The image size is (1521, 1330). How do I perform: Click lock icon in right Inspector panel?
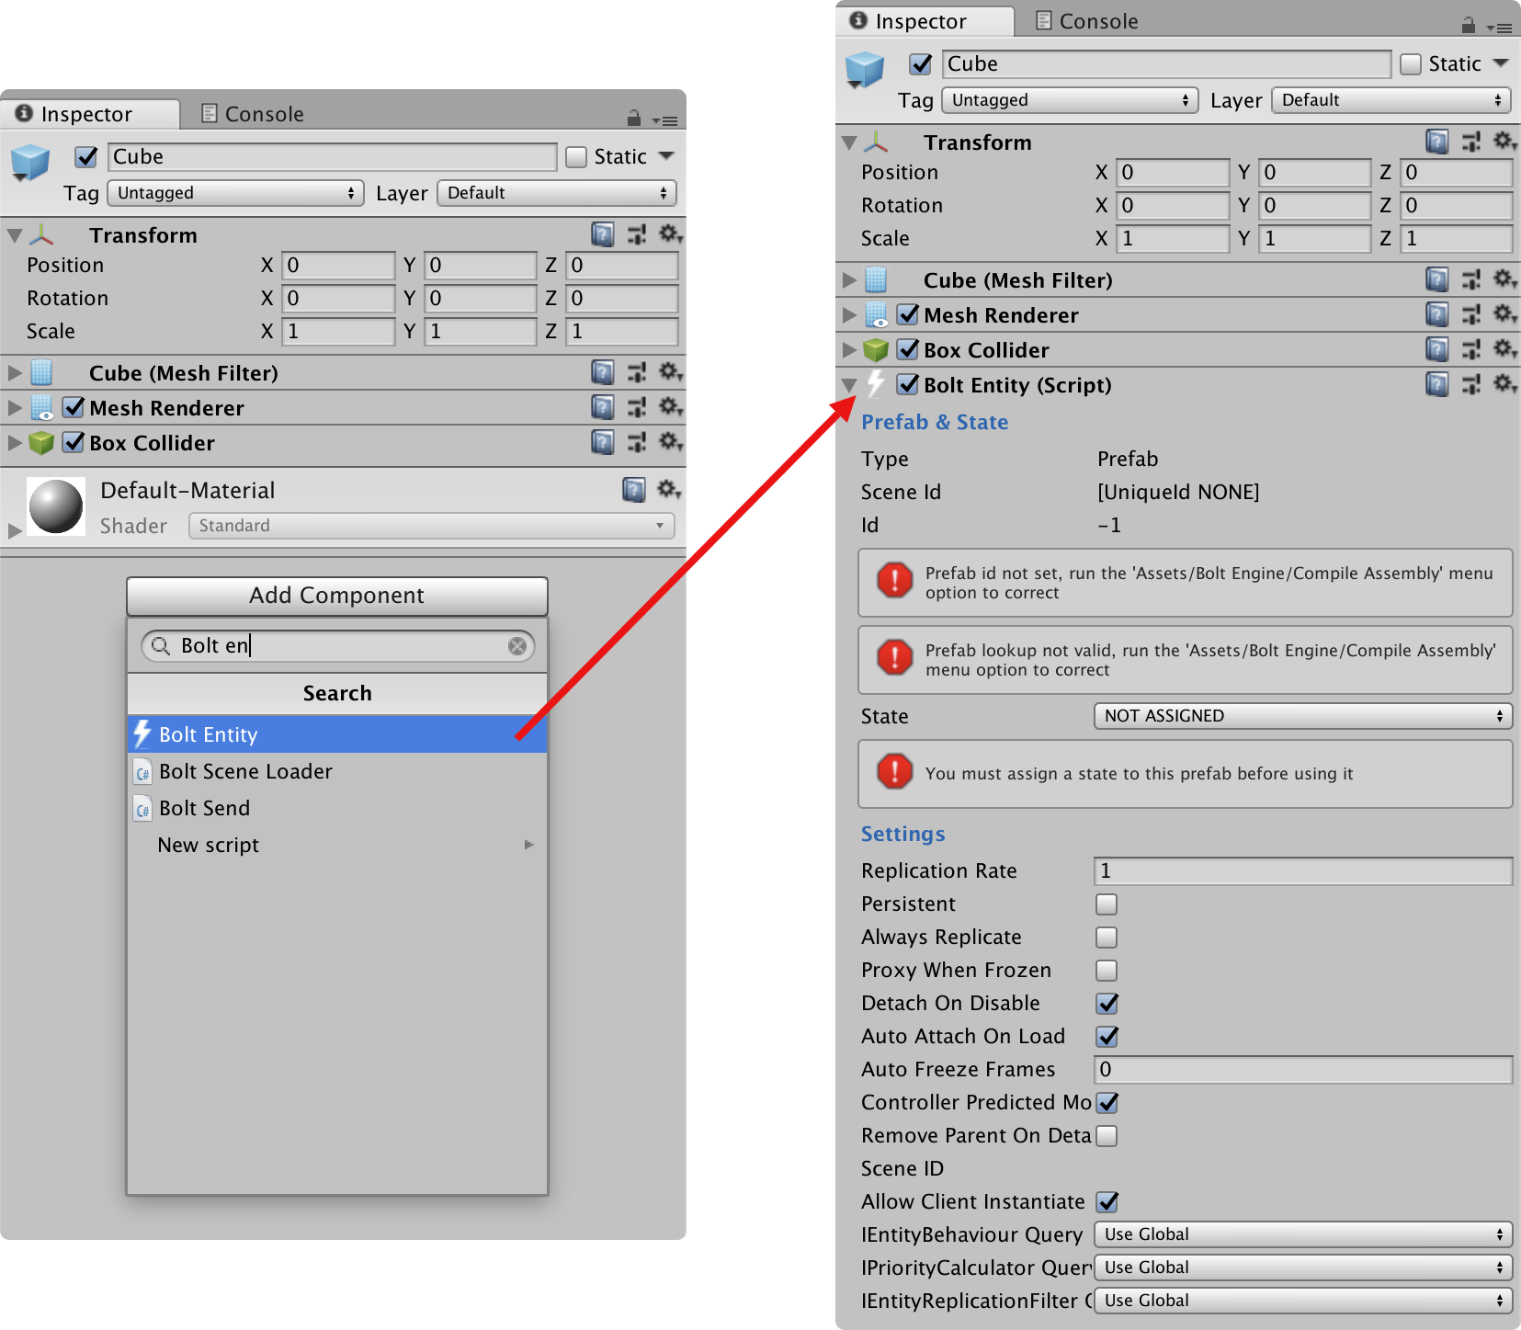[x=1469, y=25]
